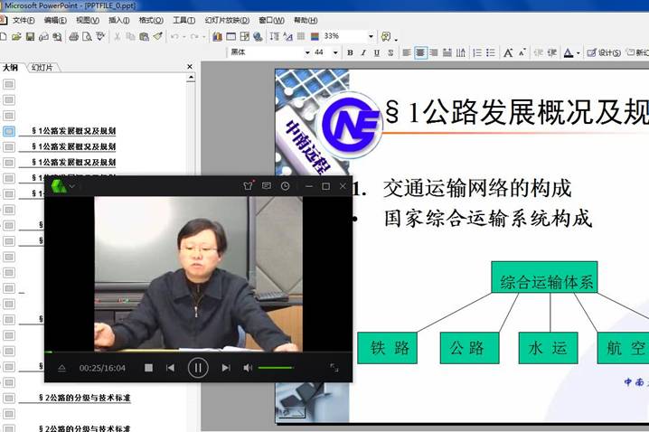Open the 视图(V) menu
Viewport: 649px width, 432px height.
88,20
